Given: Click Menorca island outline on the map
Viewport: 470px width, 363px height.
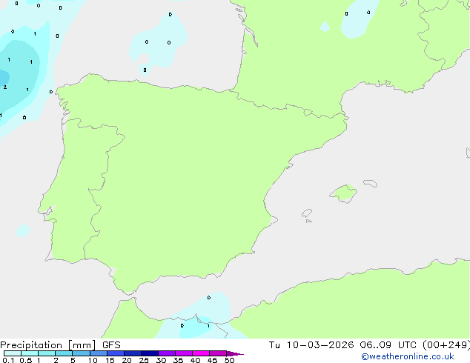Looking at the screenshot, I should (x=371, y=183).
